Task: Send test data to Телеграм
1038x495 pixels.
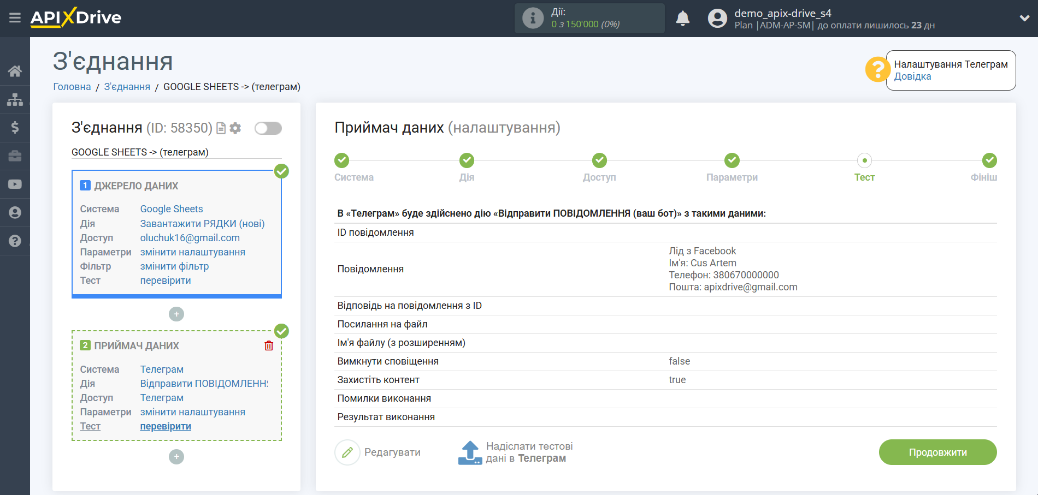Action: (515, 452)
